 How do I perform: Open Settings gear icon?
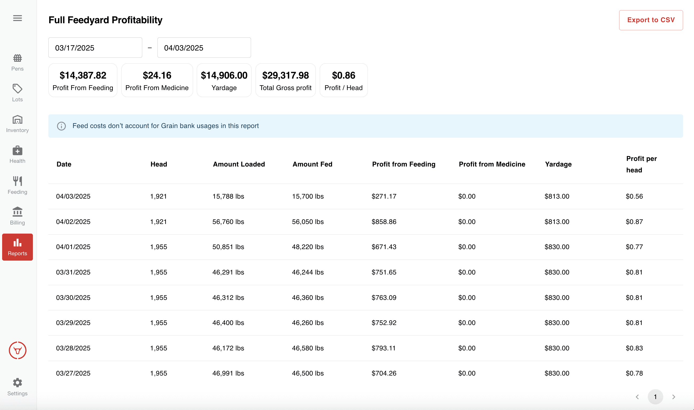(17, 383)
